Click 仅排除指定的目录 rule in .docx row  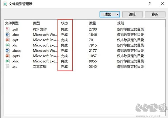pyautogui.click(x=130, y=50)
